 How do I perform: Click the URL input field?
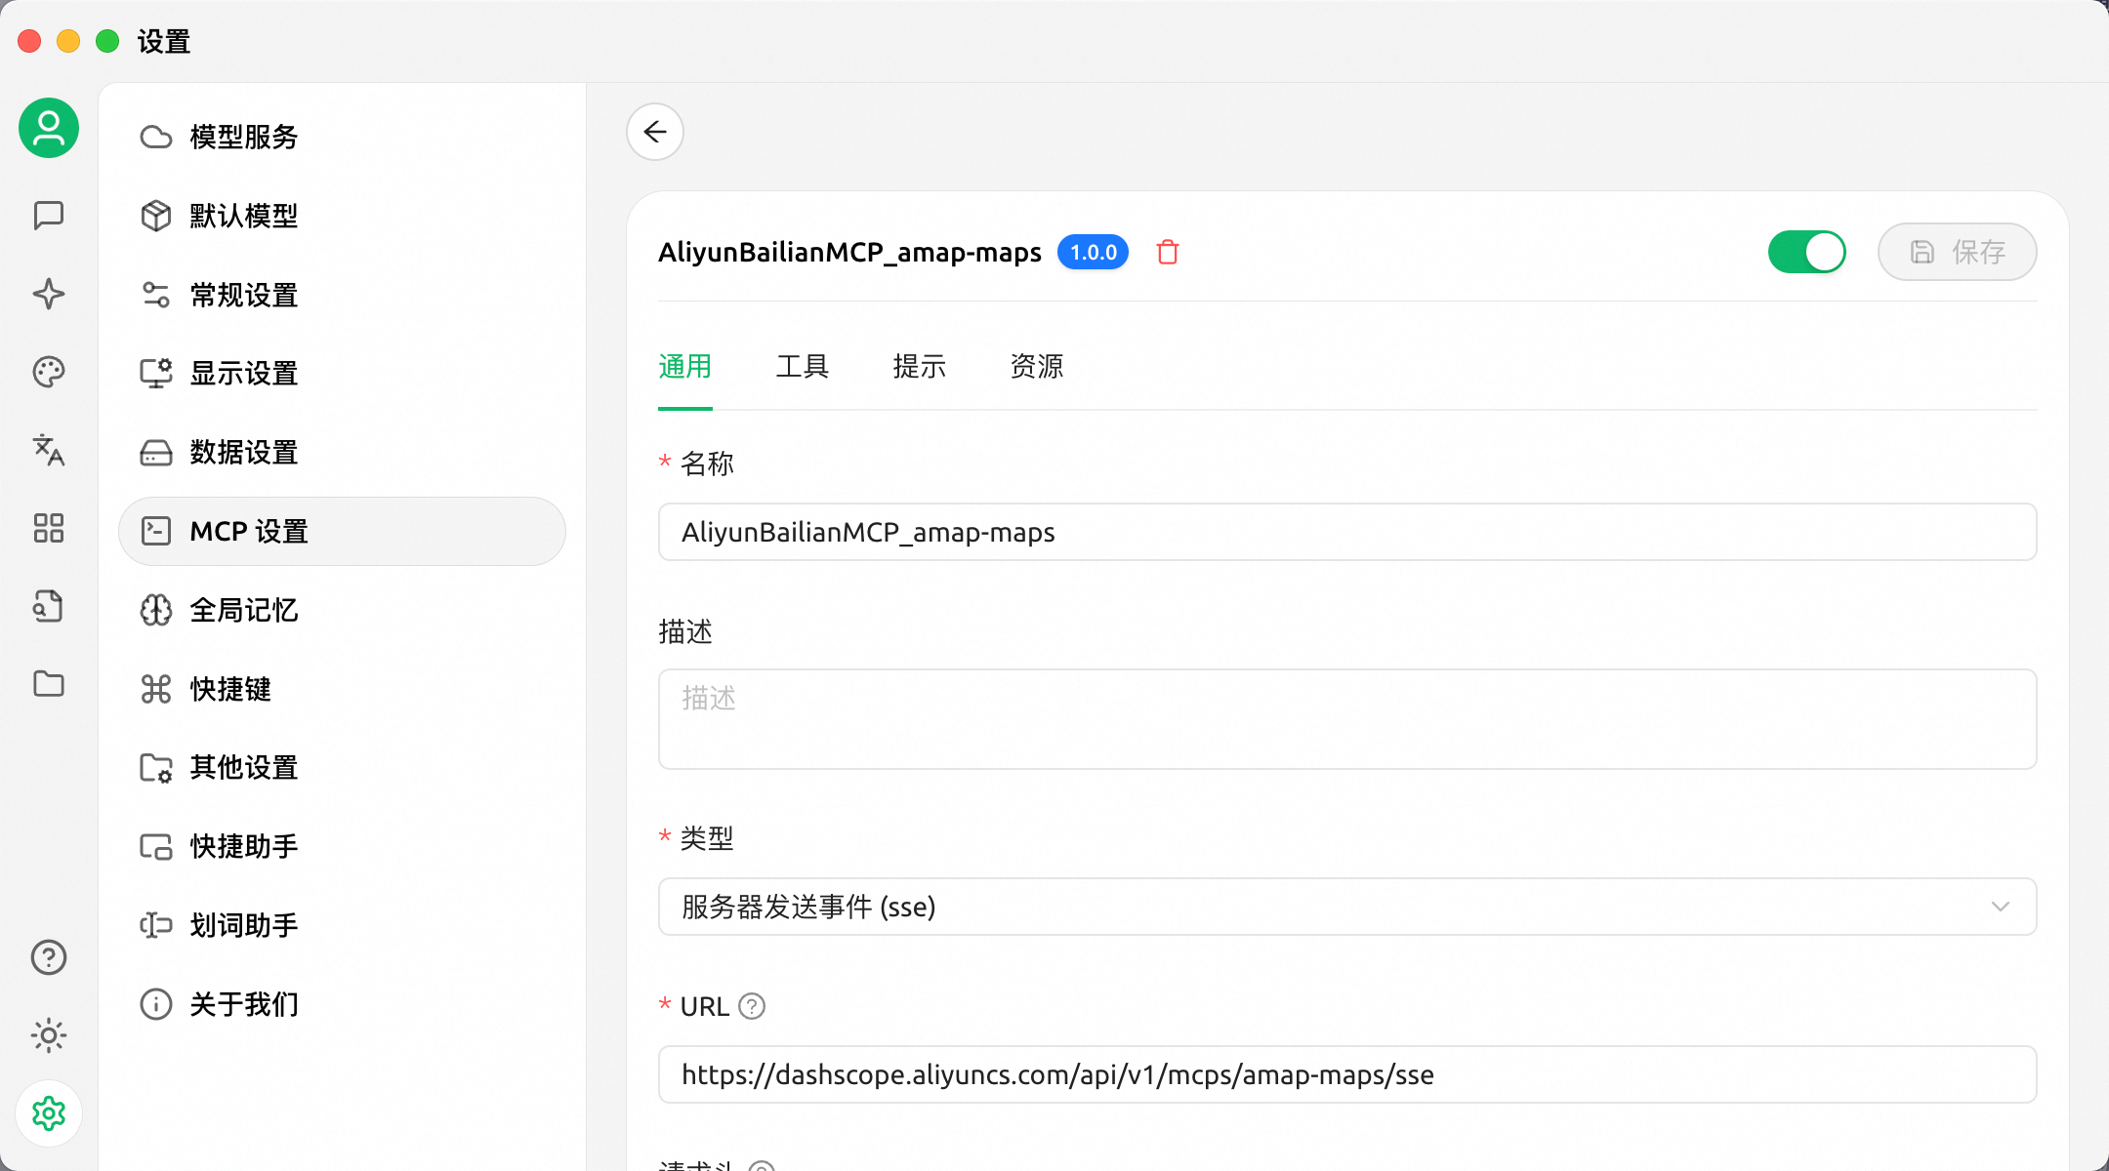tap(1347, 1074)
